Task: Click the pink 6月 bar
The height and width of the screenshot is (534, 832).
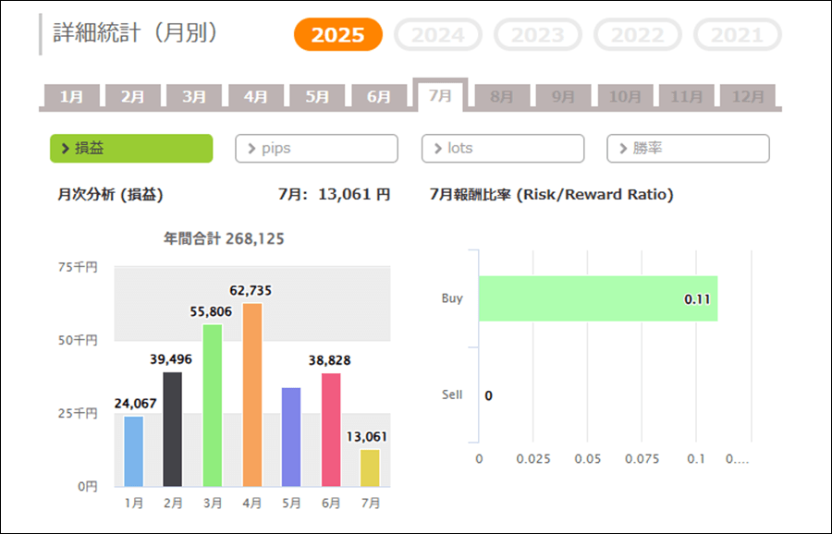Action: pyautogui.click(x=331, y=430)
